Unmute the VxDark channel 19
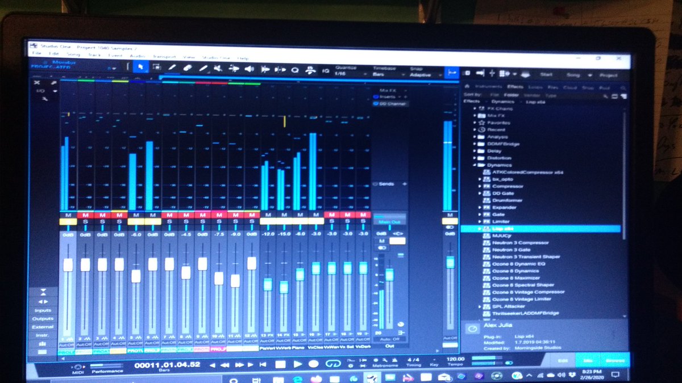This screenshot has height=383, width=682. (x=363, y=214)
